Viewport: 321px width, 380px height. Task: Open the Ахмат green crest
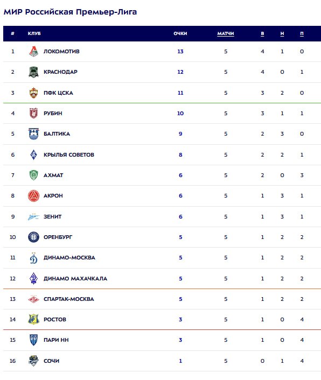coord(34,175)
